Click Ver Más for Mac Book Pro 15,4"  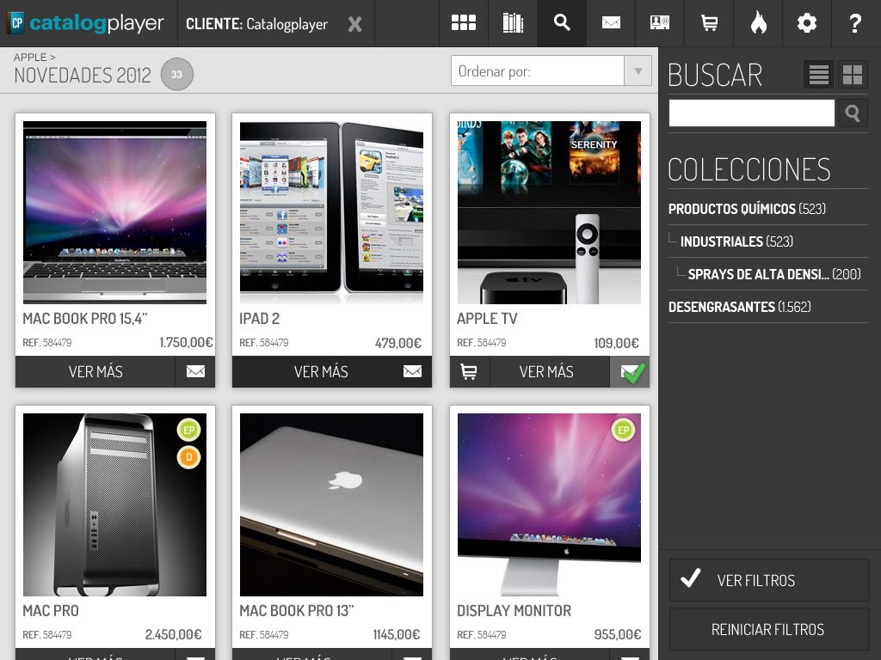[x=95, y=371]
